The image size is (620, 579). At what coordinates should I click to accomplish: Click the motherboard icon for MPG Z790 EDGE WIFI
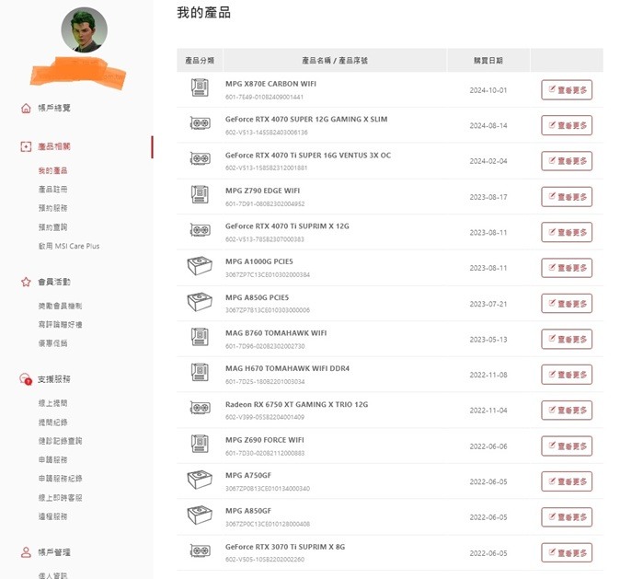pos(200,194)
